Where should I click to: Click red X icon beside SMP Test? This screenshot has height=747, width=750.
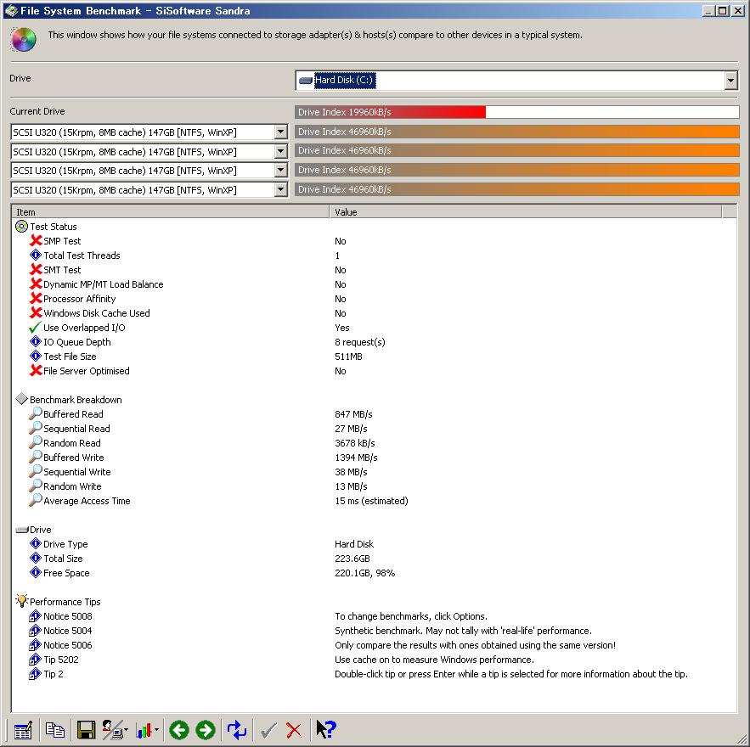click(36, 240)
